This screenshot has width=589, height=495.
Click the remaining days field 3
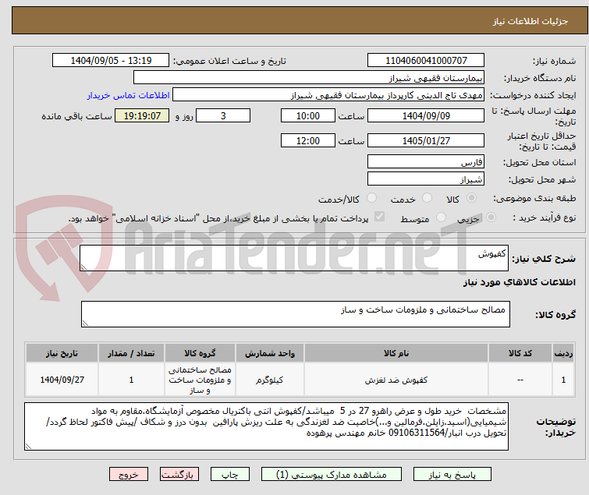coord(223,115)
